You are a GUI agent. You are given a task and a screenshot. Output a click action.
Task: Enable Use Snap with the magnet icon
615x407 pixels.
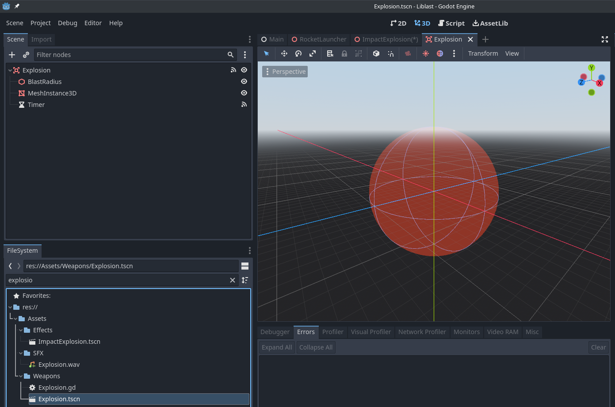tap(390, 53)
